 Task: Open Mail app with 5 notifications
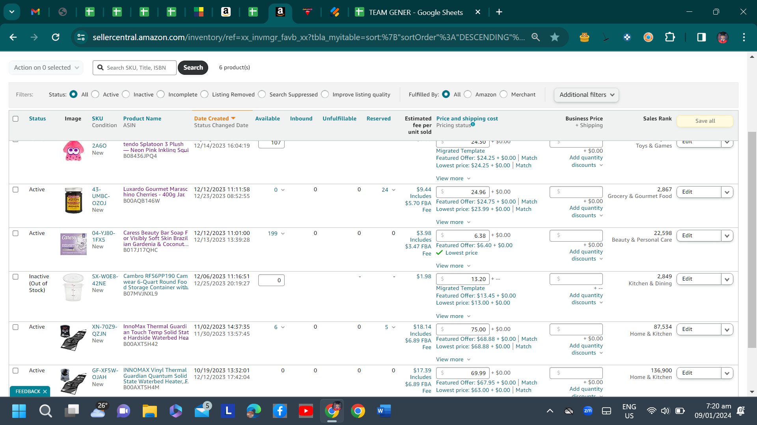203,410
